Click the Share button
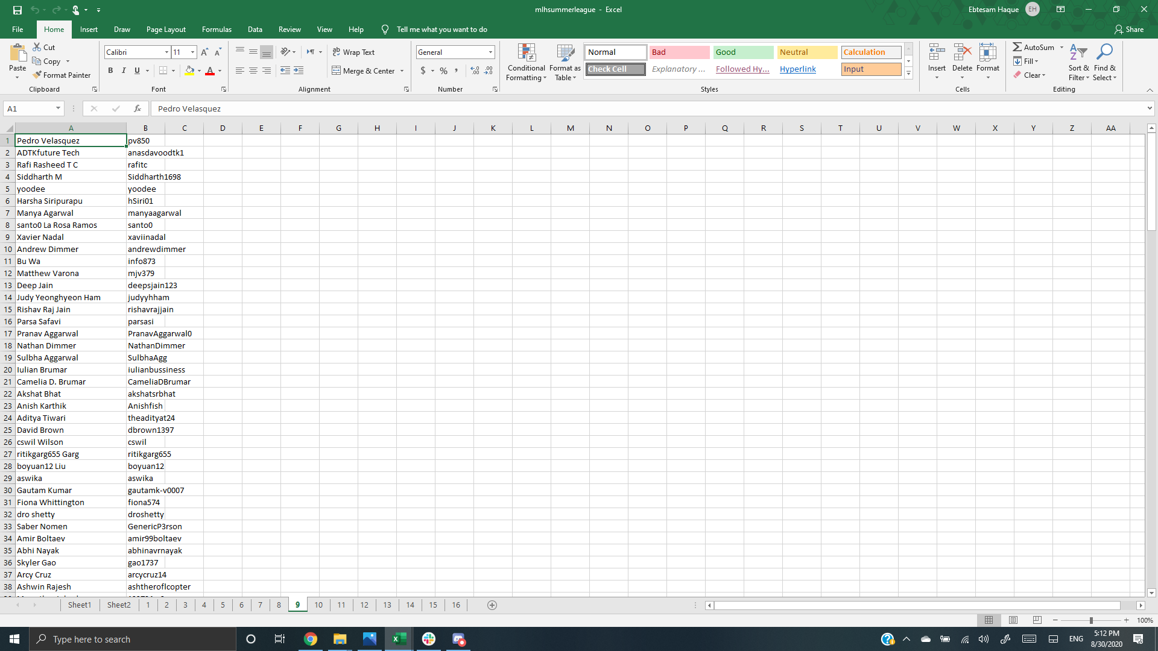The image size is (1158, 651). (x=1129, y=30)
